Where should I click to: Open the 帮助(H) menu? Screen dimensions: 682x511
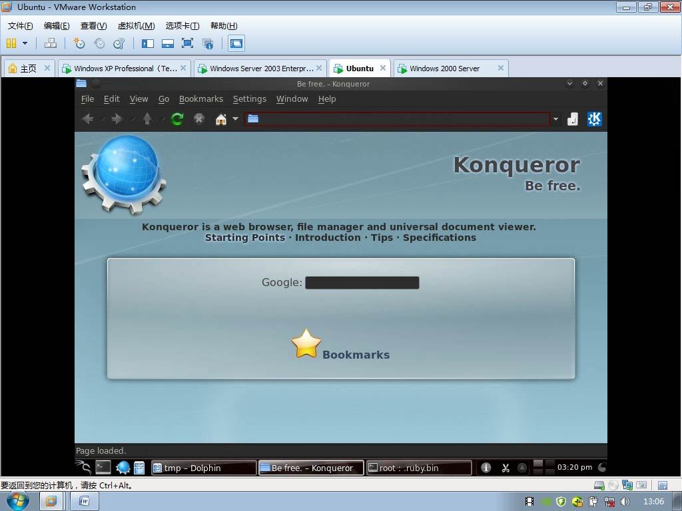[224, 26]
